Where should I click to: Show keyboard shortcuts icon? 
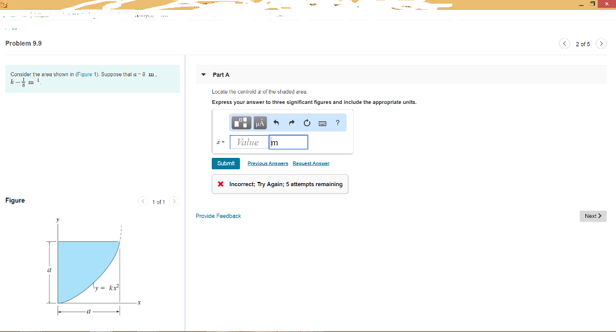322,123
